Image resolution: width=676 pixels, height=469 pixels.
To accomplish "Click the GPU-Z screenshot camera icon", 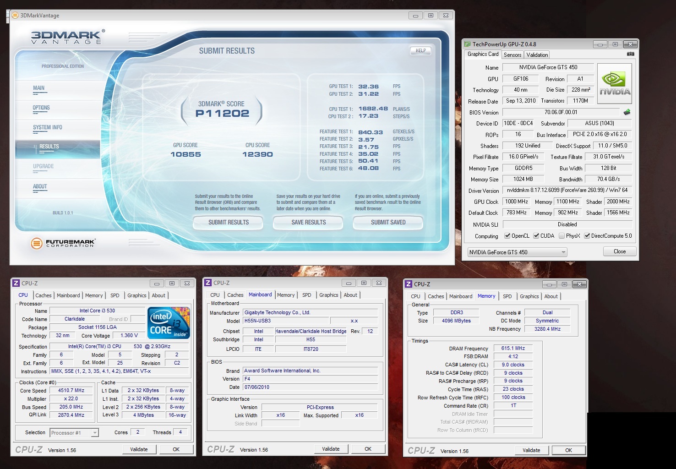I will tap(631, 54).
